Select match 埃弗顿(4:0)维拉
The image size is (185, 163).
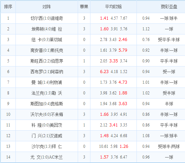[x=47, y=29]
